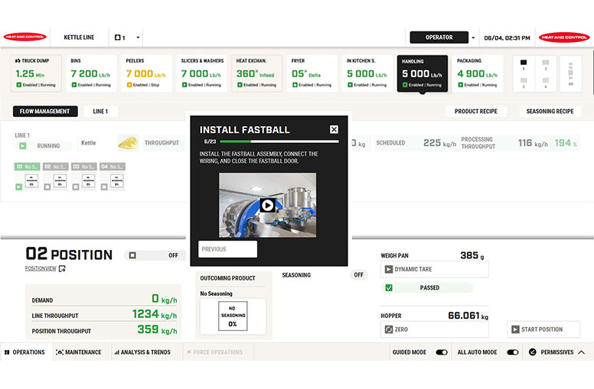Image resolution: width=594 pixels, height=389 pixels.
Task: Switch to Line 1 tab
Action: pyautogui.click(x=100, y=112)
